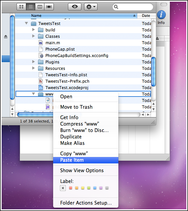The width and height of the screenshot is (188, 211).
Task: Collapse the www folder
Action: click(34, 94)
